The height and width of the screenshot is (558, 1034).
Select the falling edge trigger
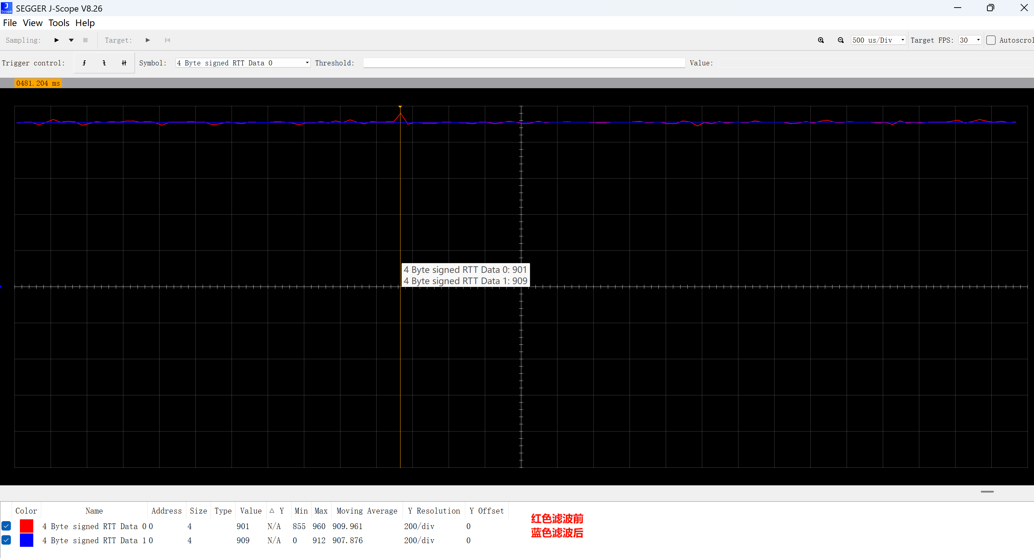pyautogui.click(x=103, y=63)
